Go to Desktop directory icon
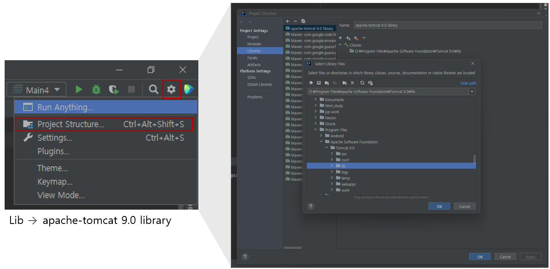 pyautogui.click(x=319, y=83)
